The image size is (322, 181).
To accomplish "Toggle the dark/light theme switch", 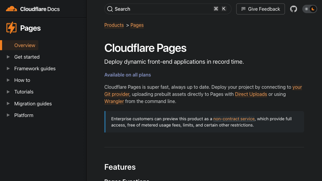I will pos(309,9).
